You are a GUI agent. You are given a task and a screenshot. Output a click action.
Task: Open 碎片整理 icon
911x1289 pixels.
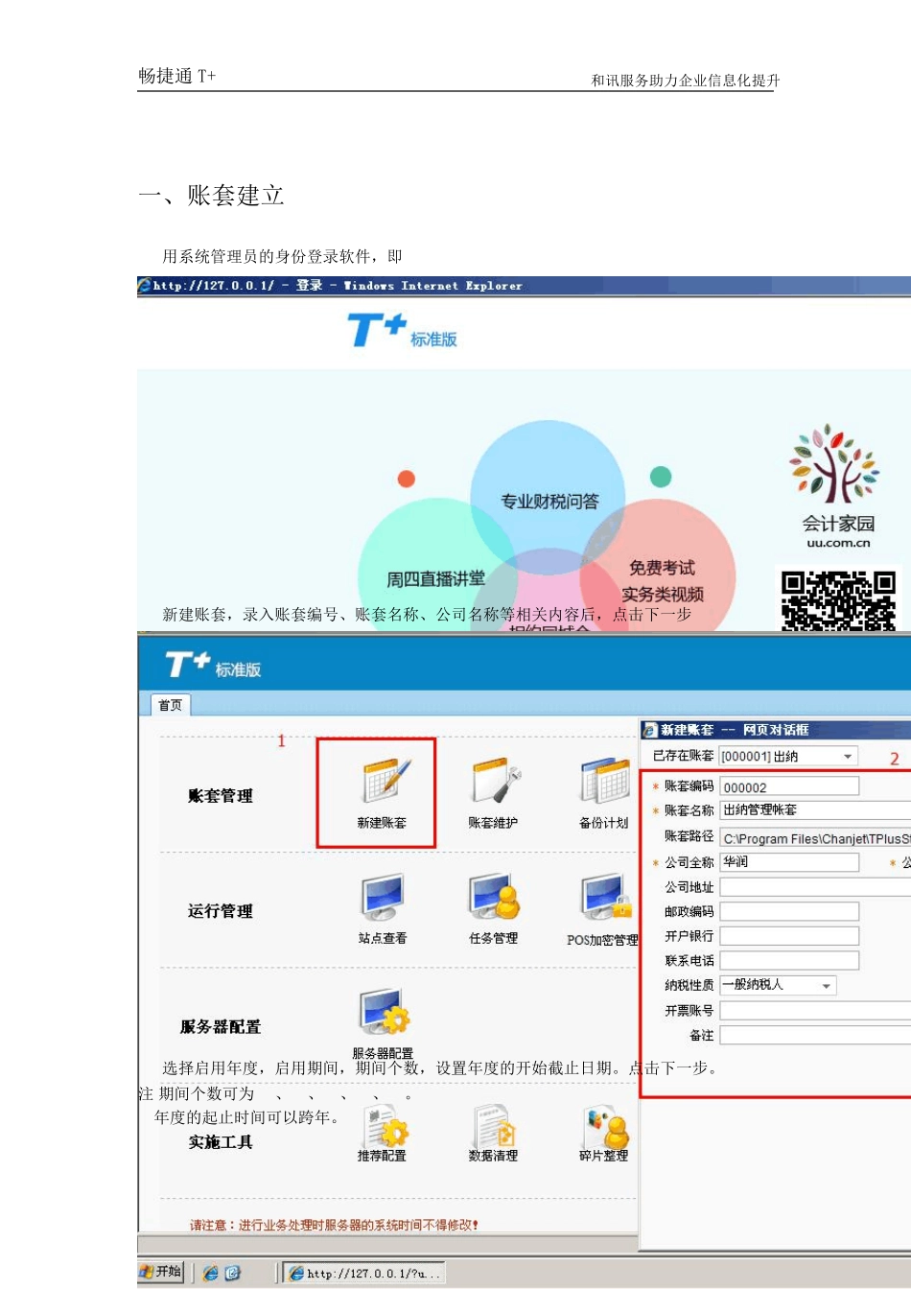tap(607, 1125)
